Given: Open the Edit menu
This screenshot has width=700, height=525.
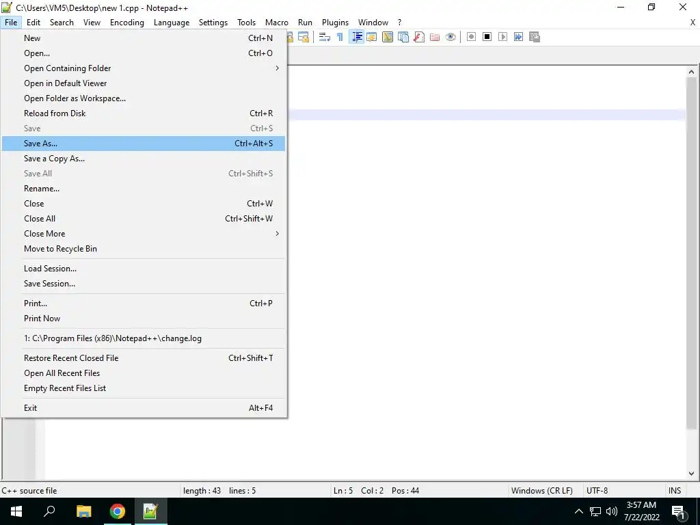Looking at the screenshot, I should (x=33, y=23).
